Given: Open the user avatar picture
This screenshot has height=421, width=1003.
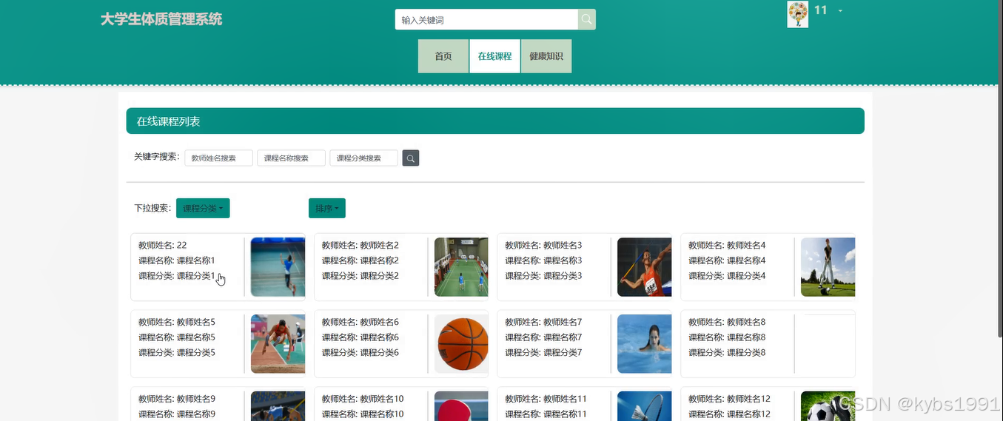Looking at the screenshot, I should tap(798, 14).
